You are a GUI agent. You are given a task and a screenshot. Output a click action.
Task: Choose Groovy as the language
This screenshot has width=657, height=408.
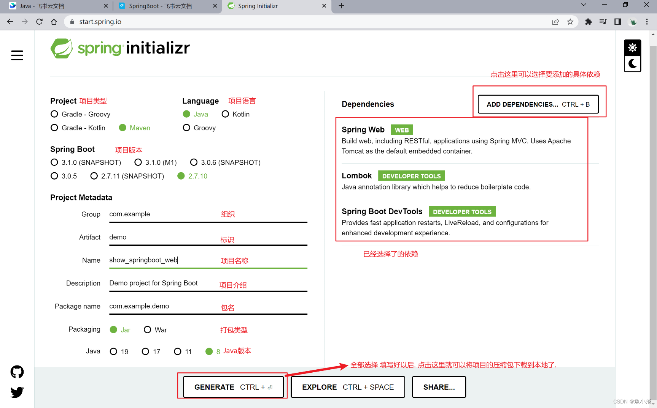pos(199,128)
